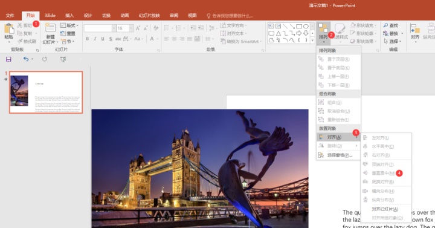Choose Rotate (旋转(O)) in arrange menu

click(x=338, y=146)
